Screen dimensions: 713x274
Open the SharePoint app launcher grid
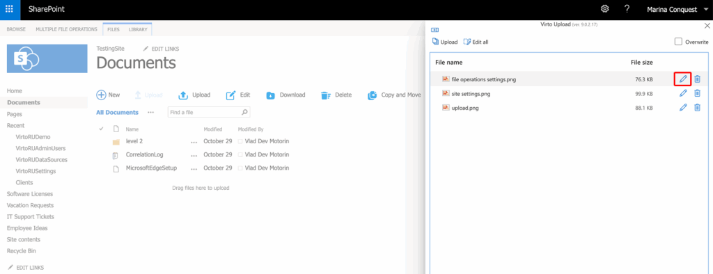pos(9,9)
